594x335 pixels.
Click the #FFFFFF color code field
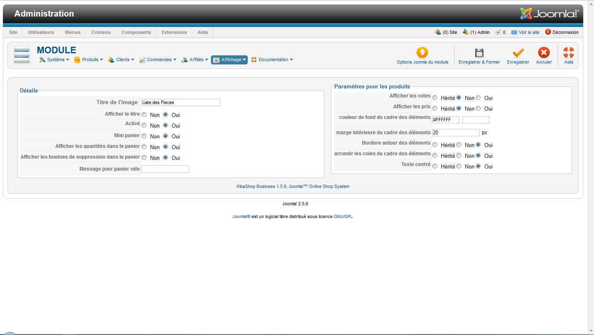tap(446, 120)
